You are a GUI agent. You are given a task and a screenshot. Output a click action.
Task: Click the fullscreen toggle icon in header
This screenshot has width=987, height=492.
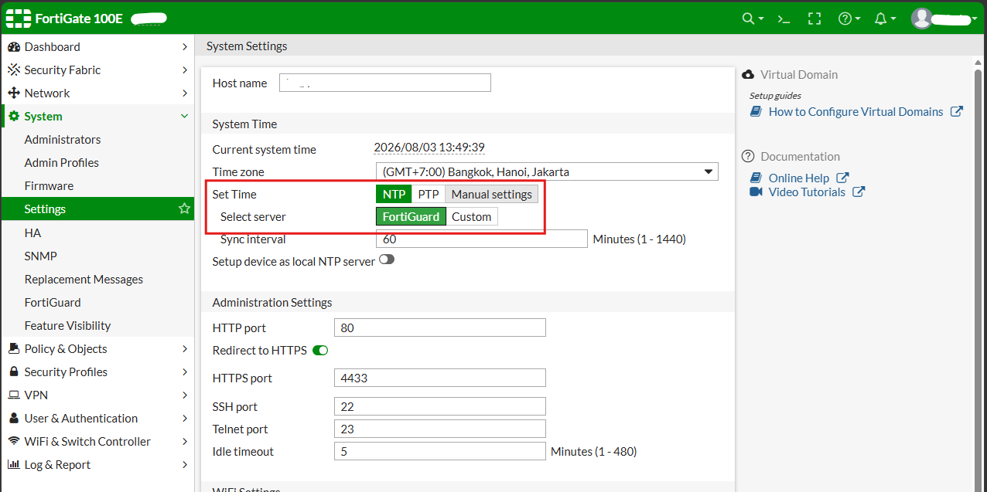[815, 19]
